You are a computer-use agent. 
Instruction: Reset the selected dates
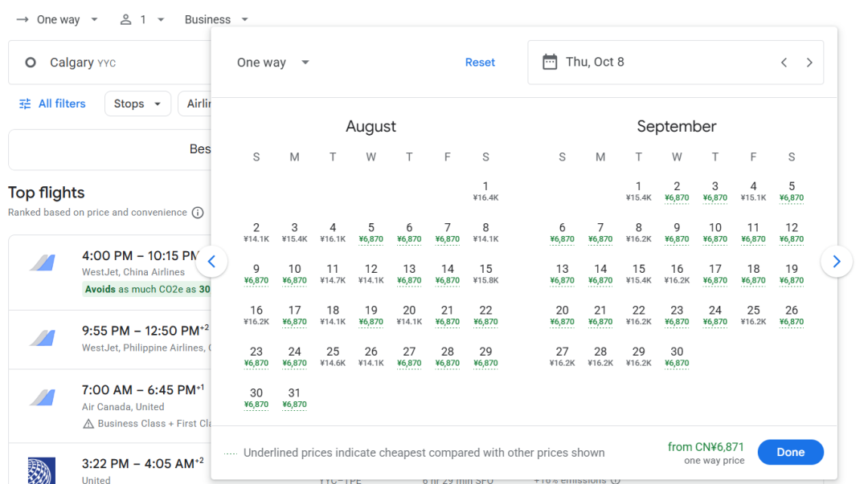point(480,63)
